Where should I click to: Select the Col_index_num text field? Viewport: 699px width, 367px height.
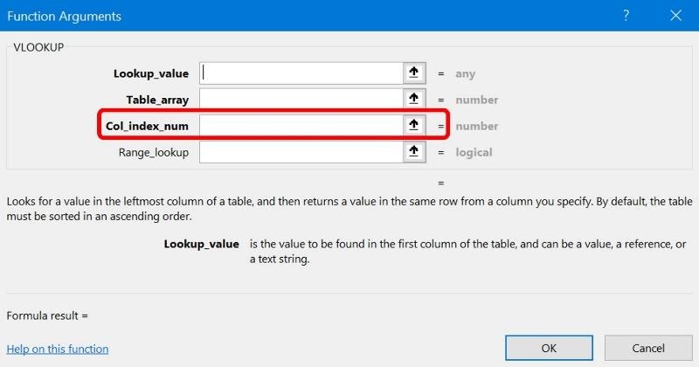(301, 126)
